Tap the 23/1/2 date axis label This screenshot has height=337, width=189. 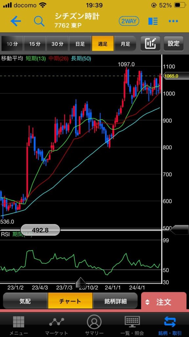pos(15,287)
